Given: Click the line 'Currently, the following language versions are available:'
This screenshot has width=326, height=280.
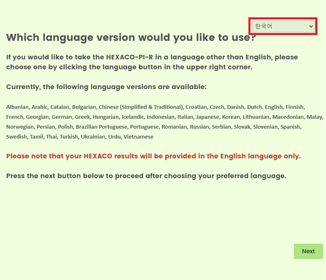Looking at the screenshot, I should tap(106, 87).
